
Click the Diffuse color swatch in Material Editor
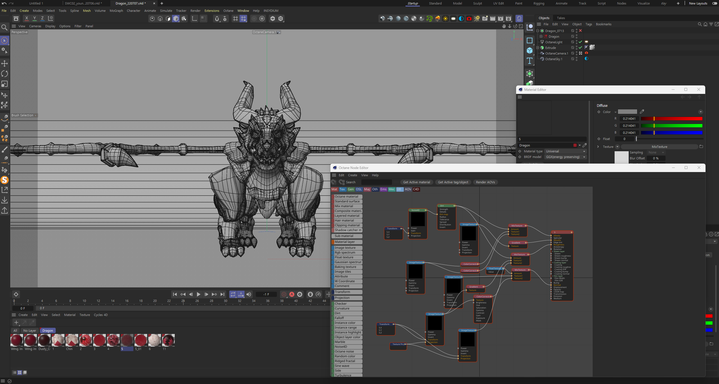[x=628, y=112]
